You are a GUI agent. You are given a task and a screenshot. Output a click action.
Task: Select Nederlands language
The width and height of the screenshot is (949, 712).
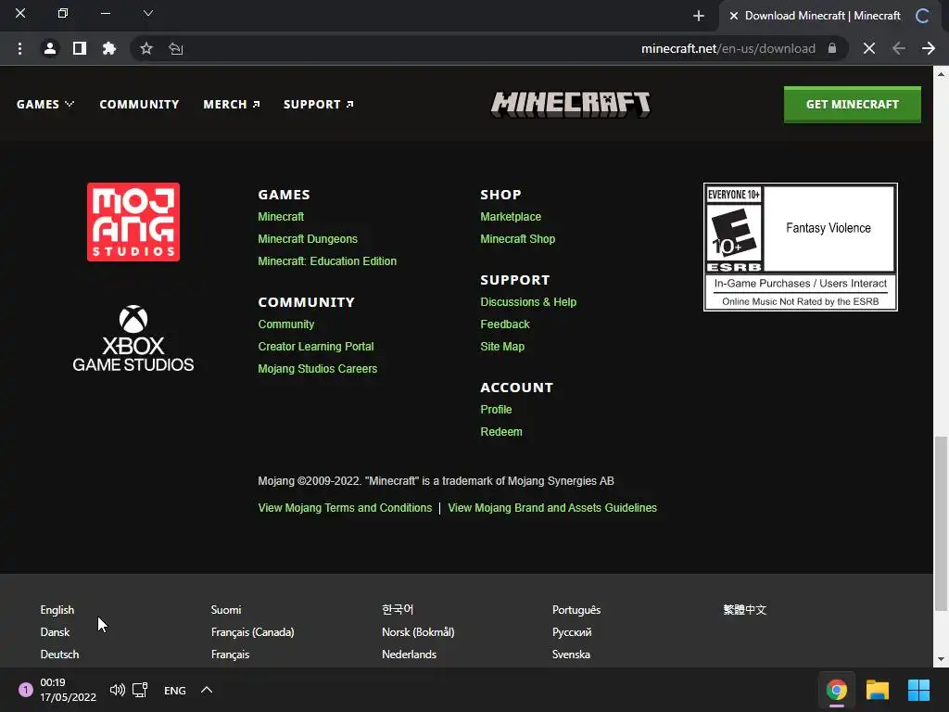pyautogui.click(x=409, y=655)
